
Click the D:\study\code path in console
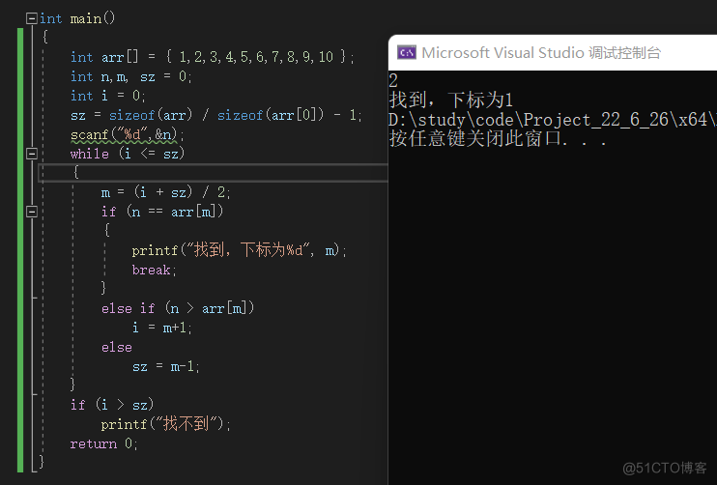[x=553, y=119]
